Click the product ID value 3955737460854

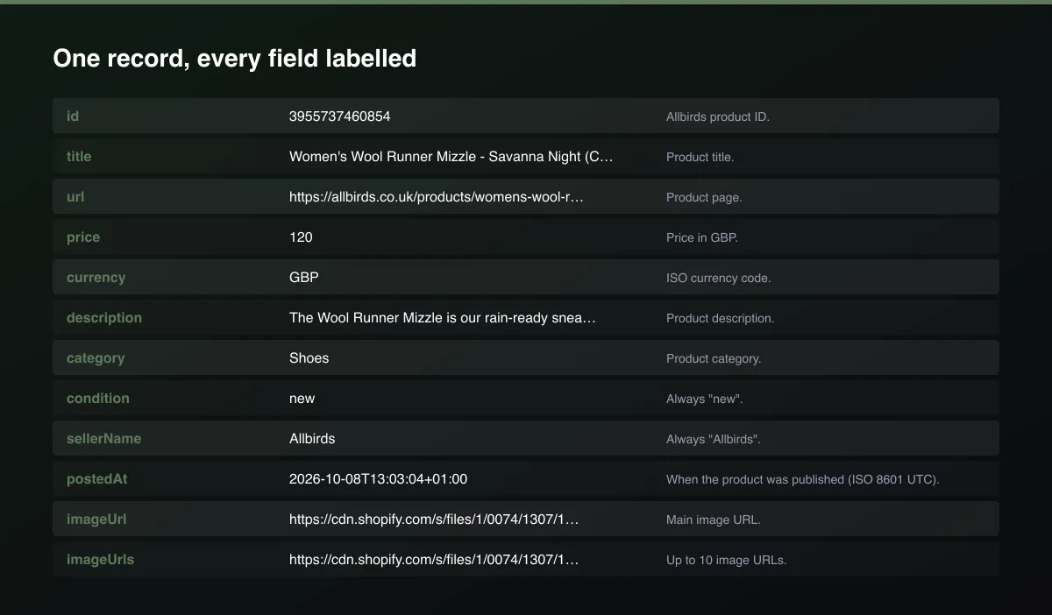[x=340, y=116]
